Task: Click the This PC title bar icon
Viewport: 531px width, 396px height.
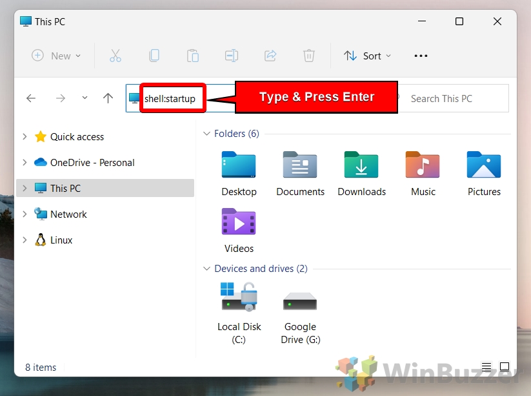Action: 26,21
